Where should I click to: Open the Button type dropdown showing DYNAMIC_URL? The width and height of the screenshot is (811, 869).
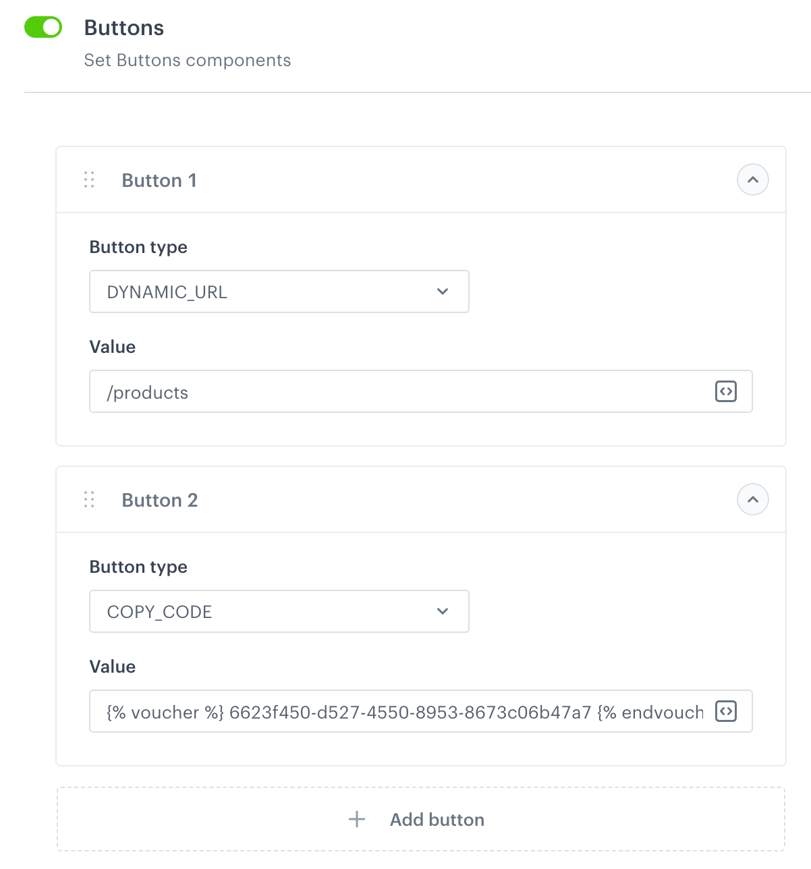pos(279,291)
